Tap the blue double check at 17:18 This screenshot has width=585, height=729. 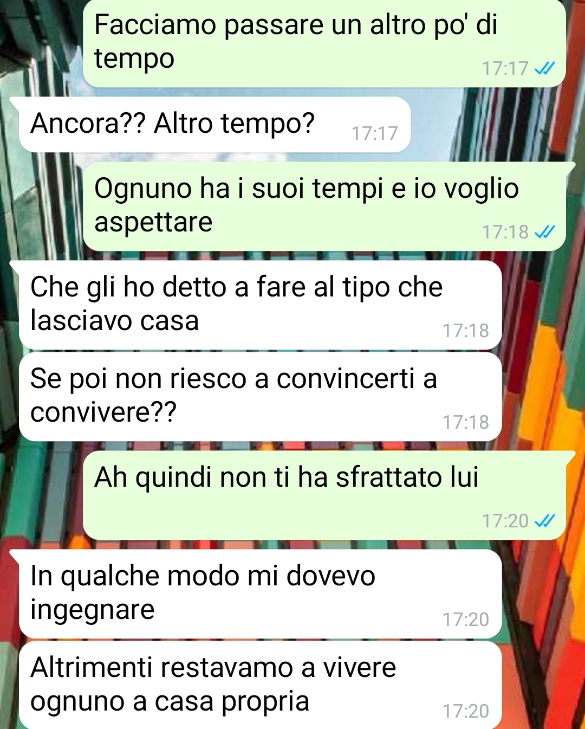[x=544, y=232]
